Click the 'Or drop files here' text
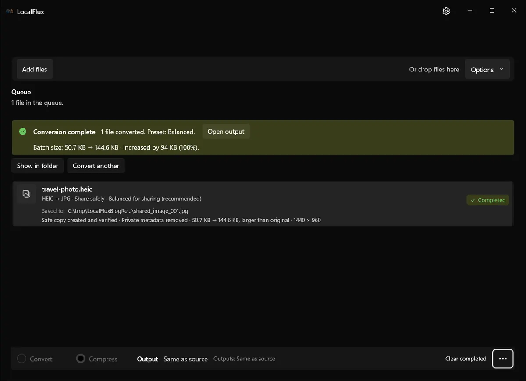Viewport: 526px width, 381px height. pyautogui.click(x=434, y=69)
